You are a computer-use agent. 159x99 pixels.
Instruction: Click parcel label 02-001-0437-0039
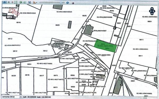tap(67, 54)
